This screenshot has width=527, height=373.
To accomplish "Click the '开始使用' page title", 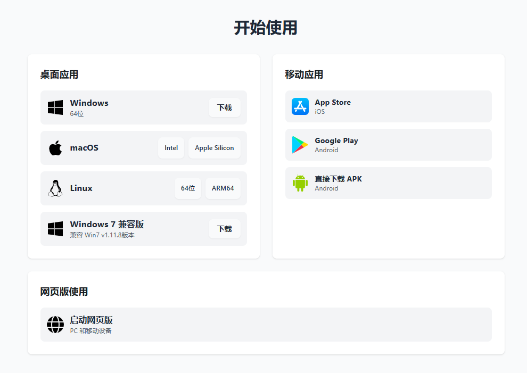I will 266,28.
